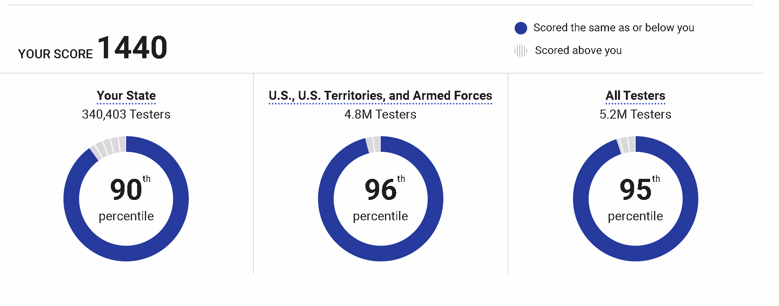This screenshot has width=779, height=306.
Task: Open U.S., U.S. Territories, and Armed Forces link
Action: [380, 95]
